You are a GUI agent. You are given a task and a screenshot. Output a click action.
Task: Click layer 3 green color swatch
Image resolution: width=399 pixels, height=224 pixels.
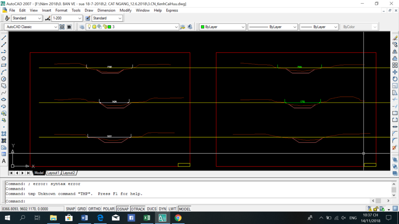pos(109,27)
